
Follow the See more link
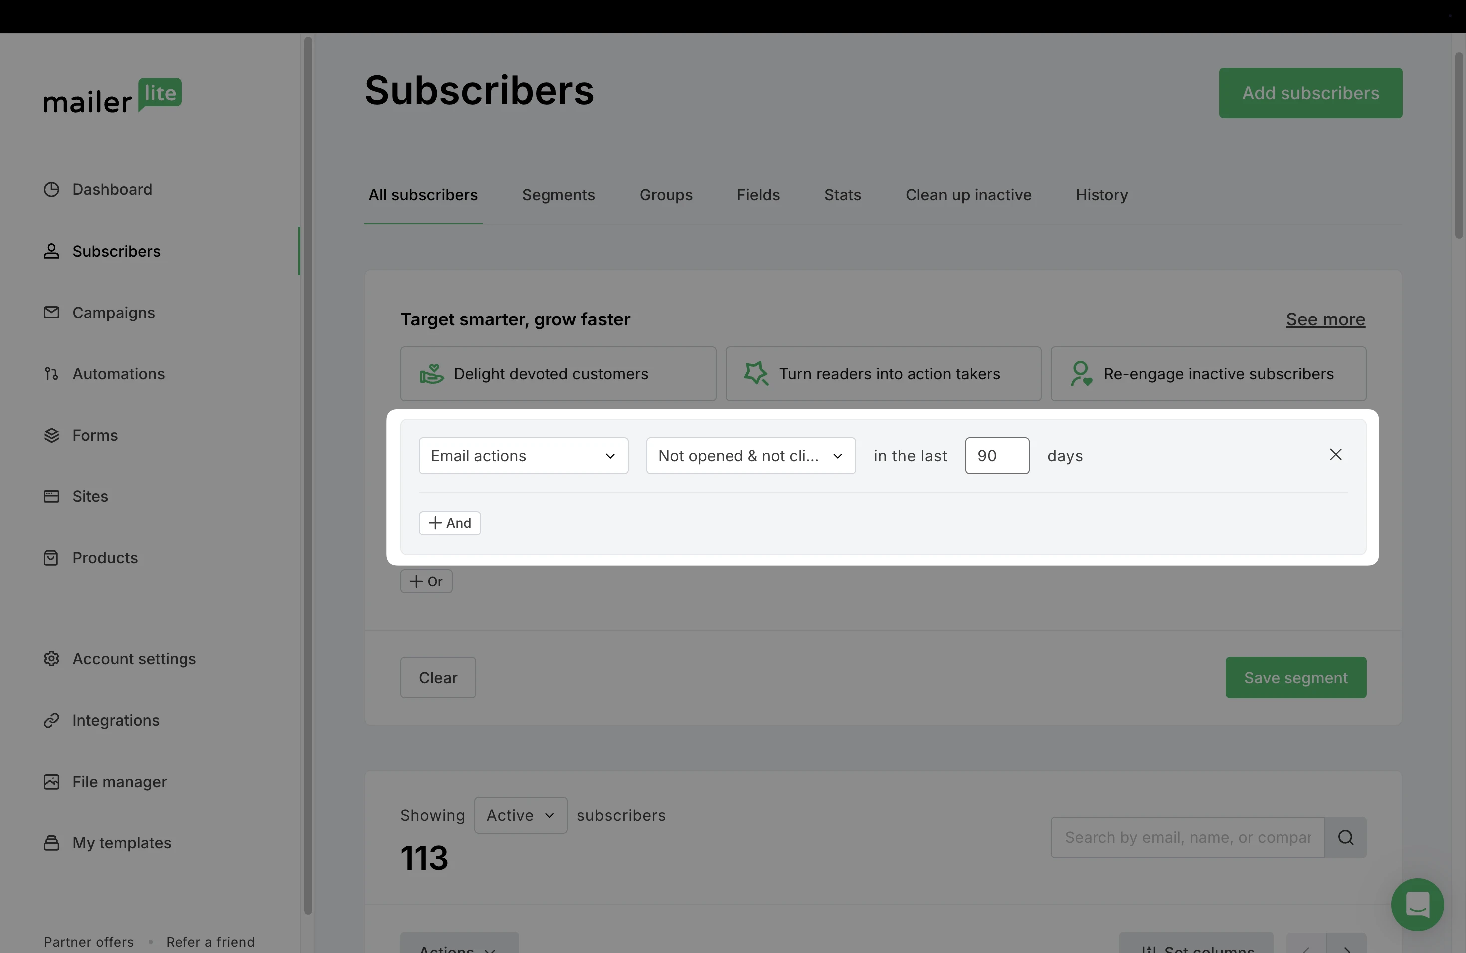point(1325,319)
